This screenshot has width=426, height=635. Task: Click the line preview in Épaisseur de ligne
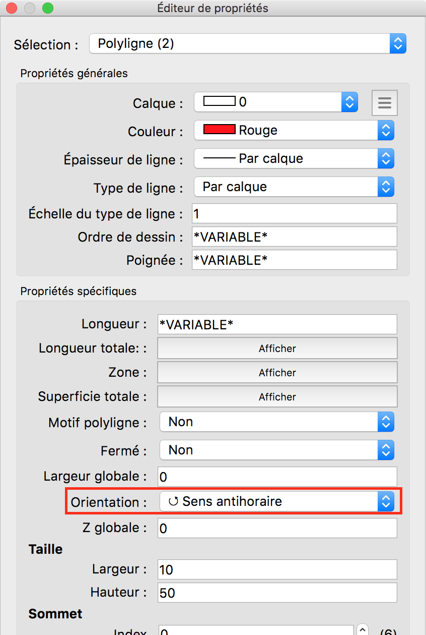[219, 158]
